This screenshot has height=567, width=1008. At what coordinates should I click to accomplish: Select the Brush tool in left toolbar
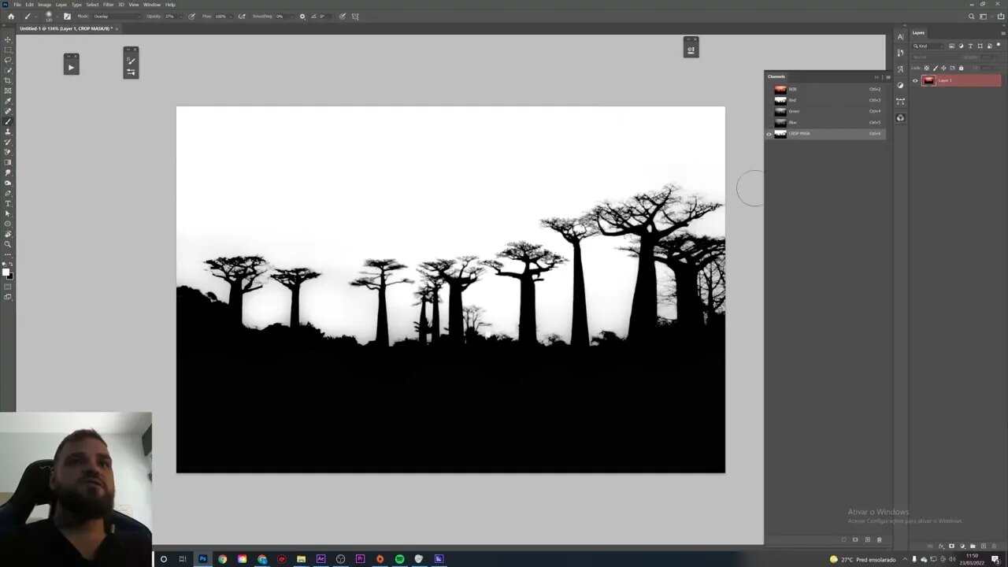tap(8, 121)
